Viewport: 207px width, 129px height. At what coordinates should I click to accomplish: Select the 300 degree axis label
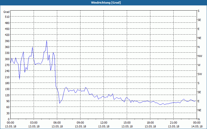[x=7, y=59]
